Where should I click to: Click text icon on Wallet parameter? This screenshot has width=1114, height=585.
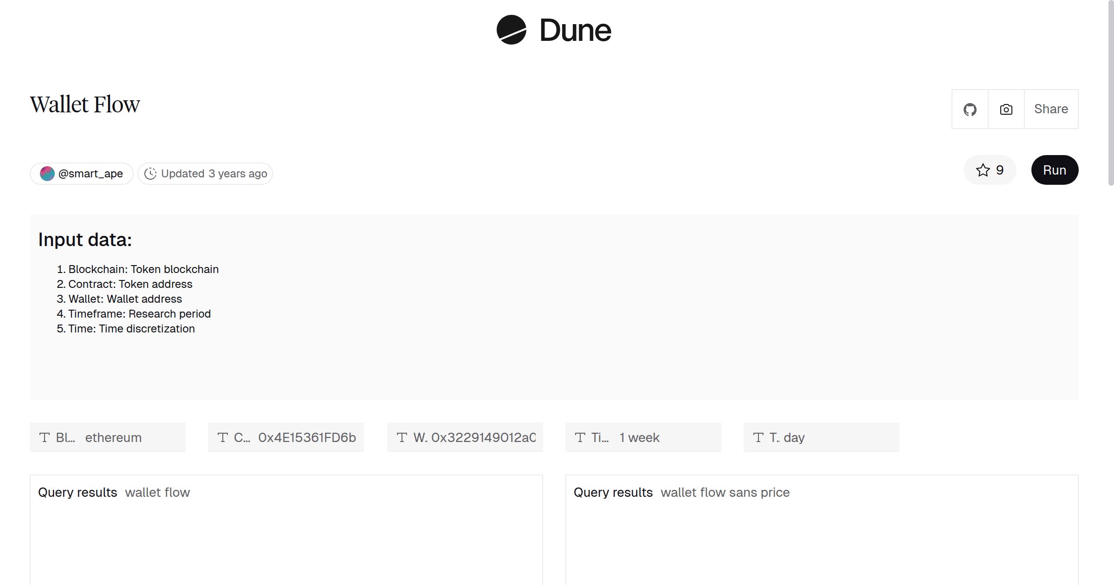tap(402, 437)
